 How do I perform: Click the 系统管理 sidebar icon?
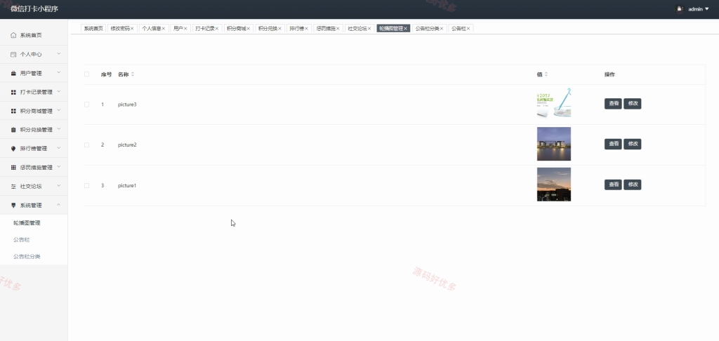(13, 206)
